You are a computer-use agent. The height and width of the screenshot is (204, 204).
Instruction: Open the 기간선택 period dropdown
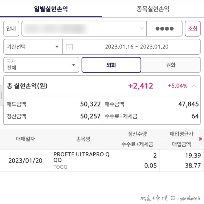[33, 47]
